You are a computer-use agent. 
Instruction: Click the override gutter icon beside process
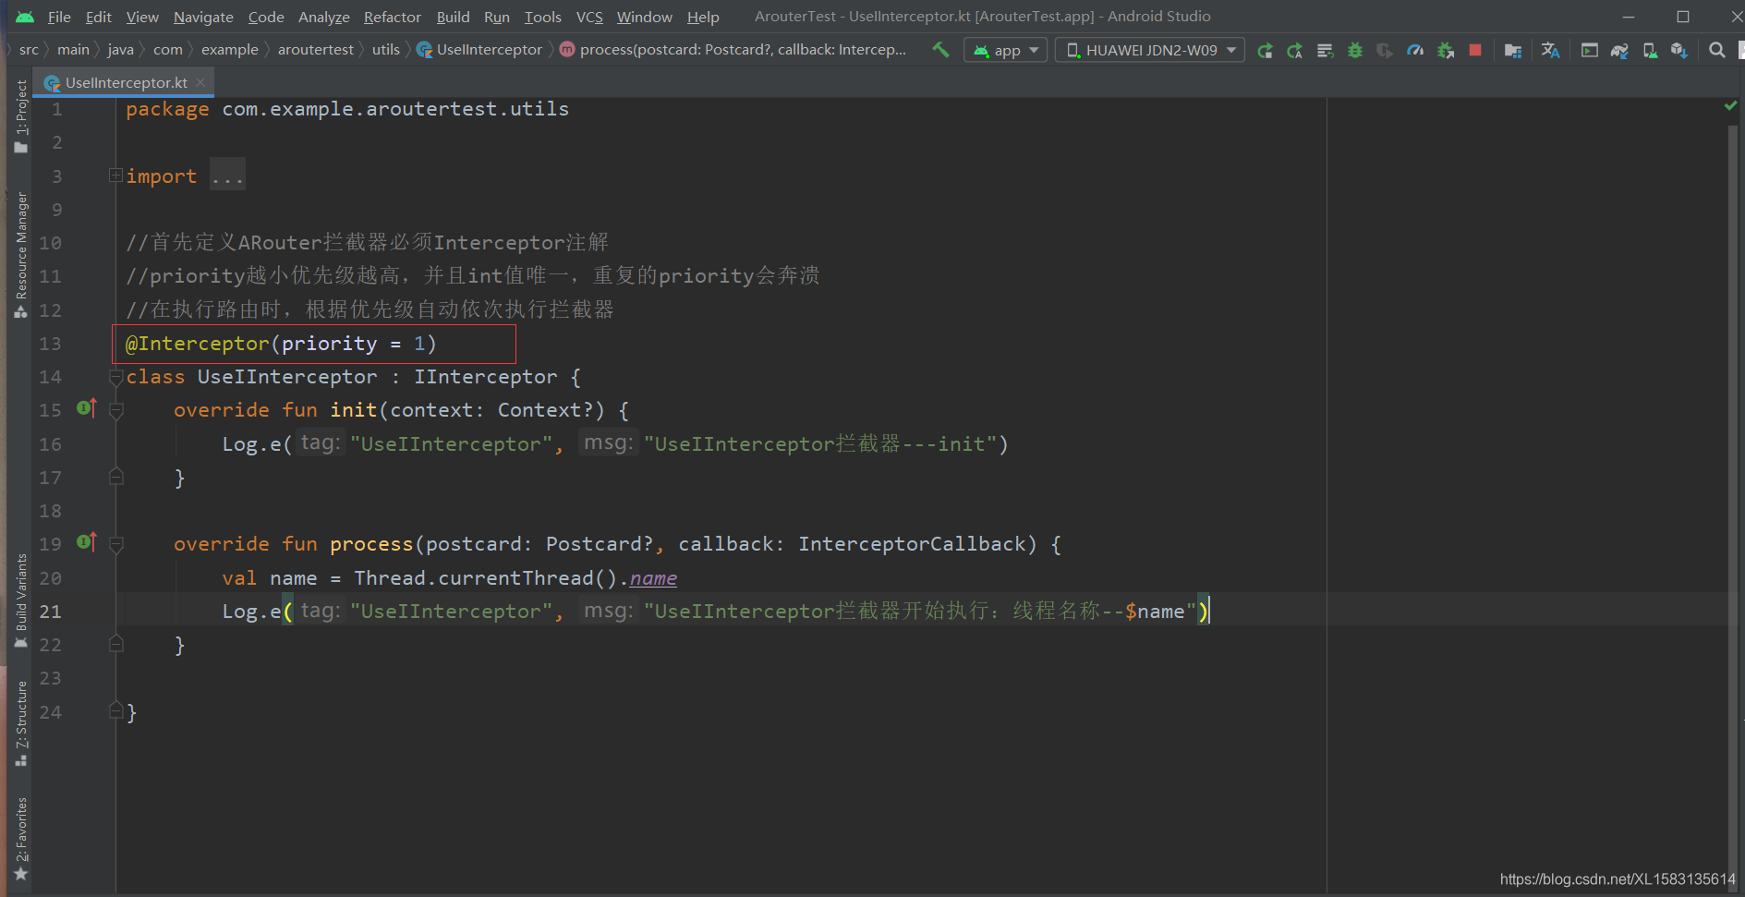(87, 541)
